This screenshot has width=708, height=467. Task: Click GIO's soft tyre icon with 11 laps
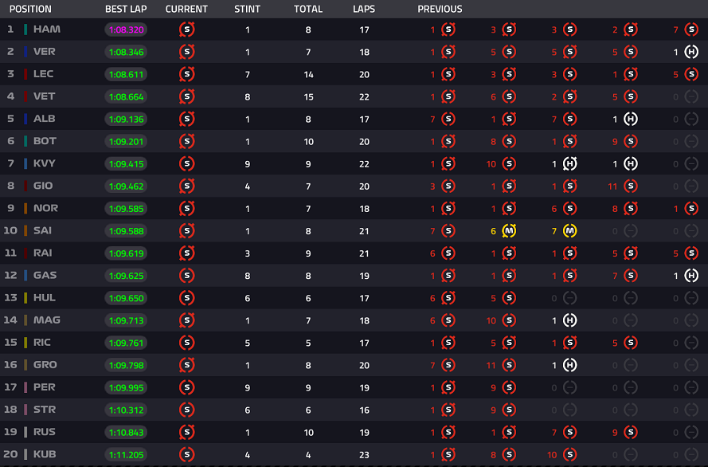point(631,186)
